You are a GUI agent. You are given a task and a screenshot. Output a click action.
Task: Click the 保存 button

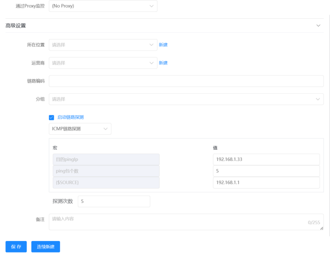[16, 247]
